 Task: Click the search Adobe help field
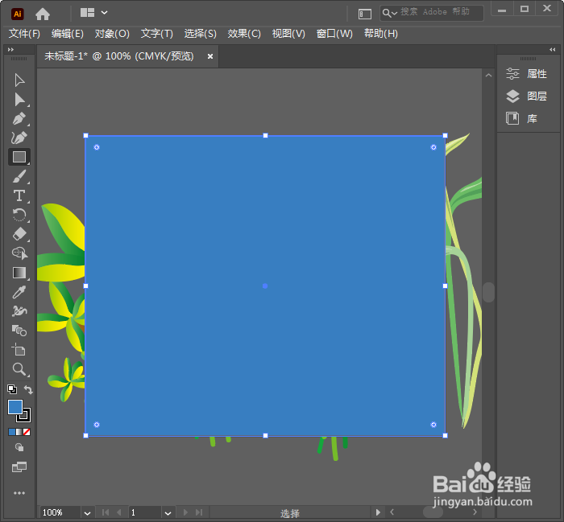(x=432, y=13)
